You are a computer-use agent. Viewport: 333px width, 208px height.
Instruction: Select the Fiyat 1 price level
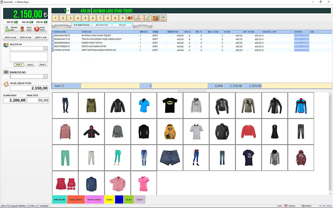[x=19, y=64]
